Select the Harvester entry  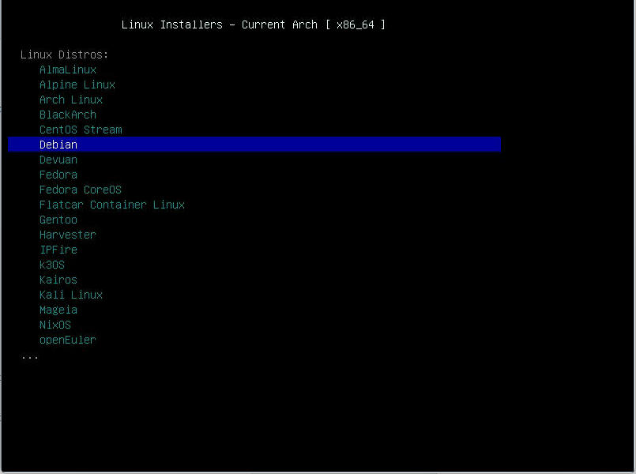tap(68, 235)
